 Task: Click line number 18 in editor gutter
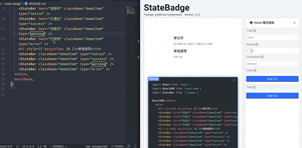click(3, 74)
